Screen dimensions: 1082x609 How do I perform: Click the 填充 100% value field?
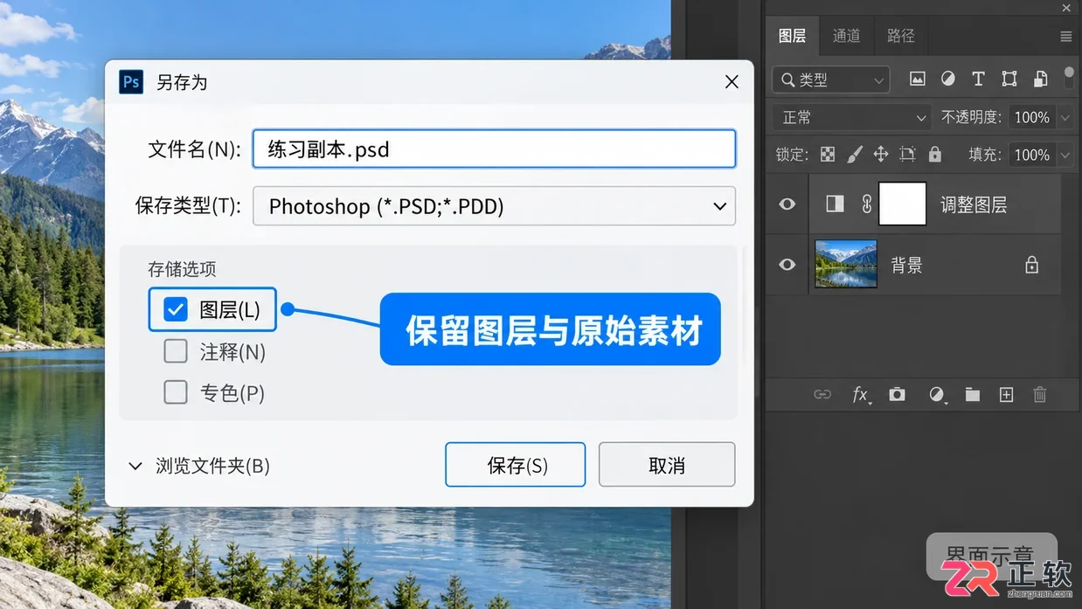click(1032, 155)
